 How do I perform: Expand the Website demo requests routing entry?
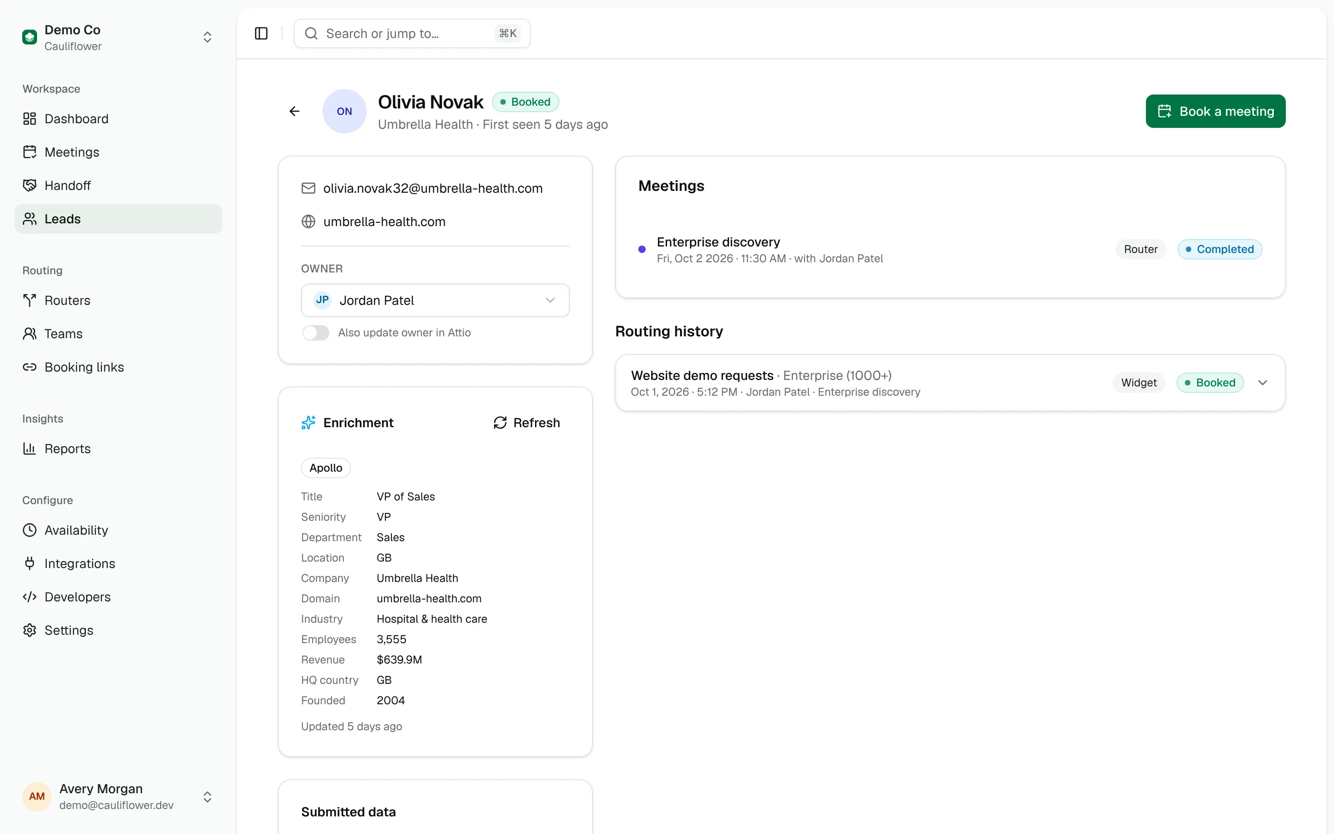(x=1263, y=383)
